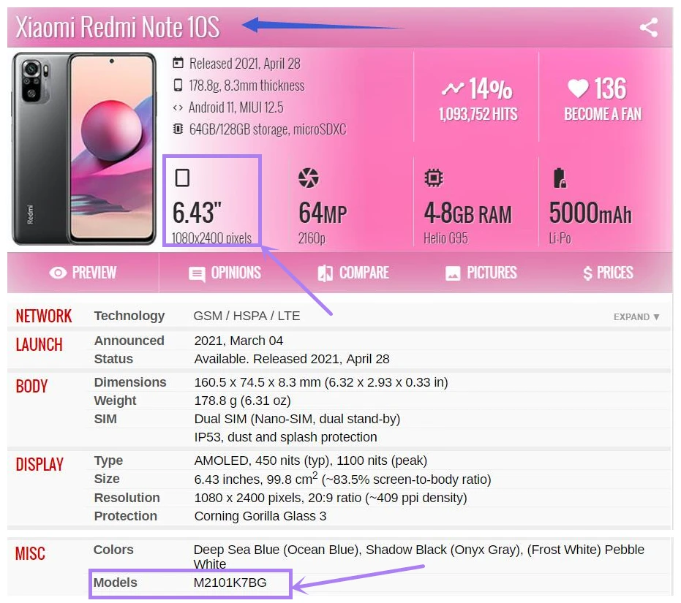Click the Xiaomi Redmi Note 10S title
The width and height of the screenshot is (681, 603).
pyautogui.click(x=117, y=27)
